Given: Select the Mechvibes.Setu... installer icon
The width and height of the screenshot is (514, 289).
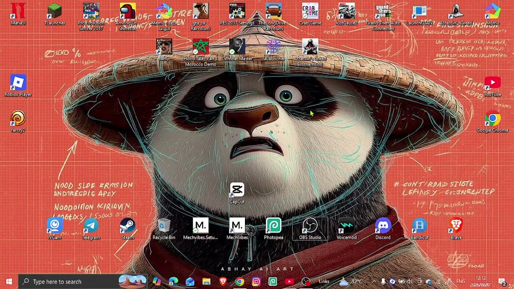Looking at the screenshot, I should pyautogui.click(x=200, y=229).
